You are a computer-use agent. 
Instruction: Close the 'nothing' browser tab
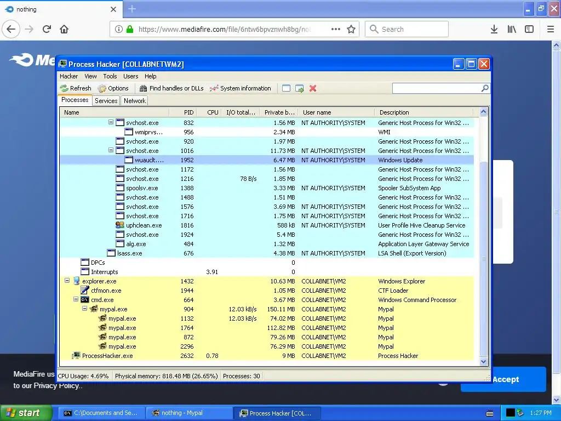point(113,9)
